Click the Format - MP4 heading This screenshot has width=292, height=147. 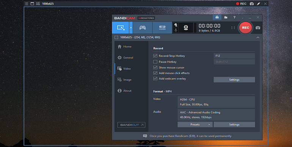coord(162,91)
